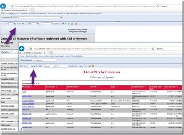Open zoom percentage dropdown in front report
This screenshot has width=184, height=135.
[50, 66]
